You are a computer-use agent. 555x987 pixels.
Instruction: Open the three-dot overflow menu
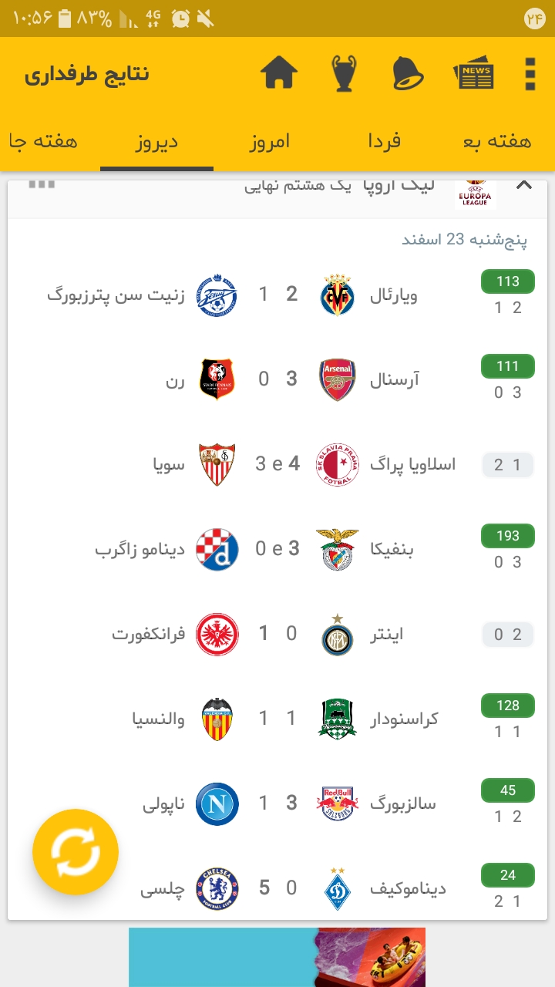pos(530,74)
